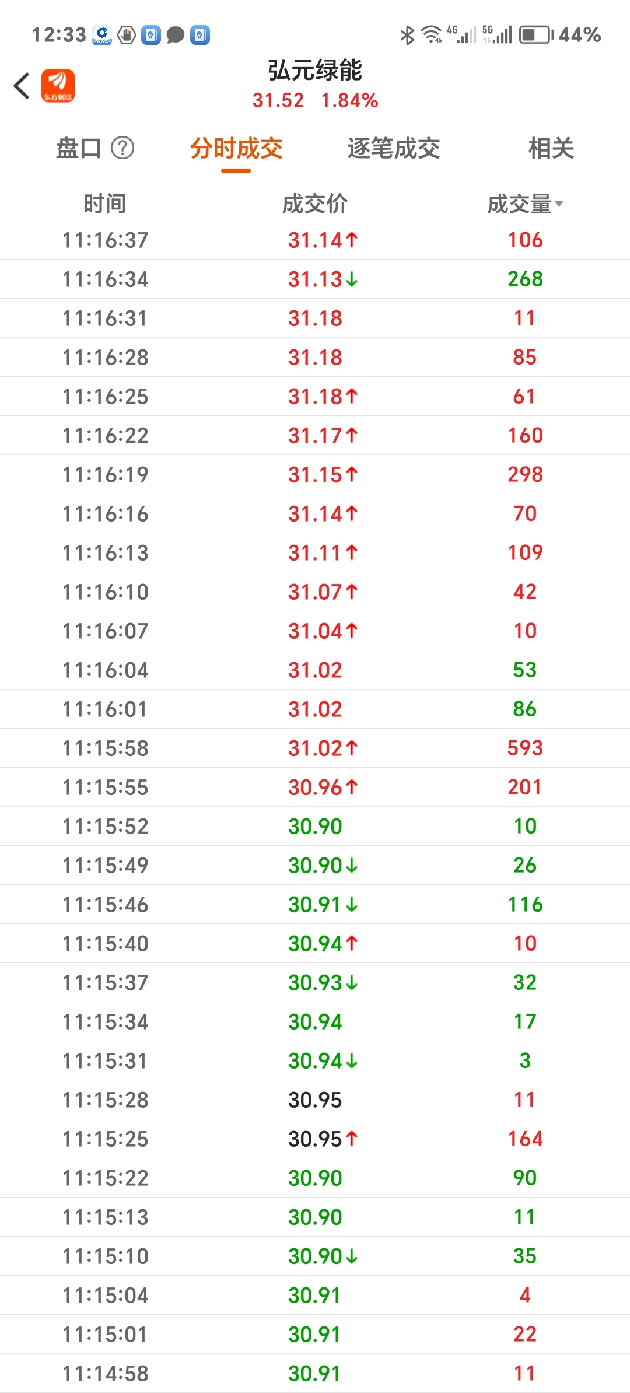The image size is (630, 1393).
Task: Tap the 31.52 current price text
Action: [x=278, y=100]
